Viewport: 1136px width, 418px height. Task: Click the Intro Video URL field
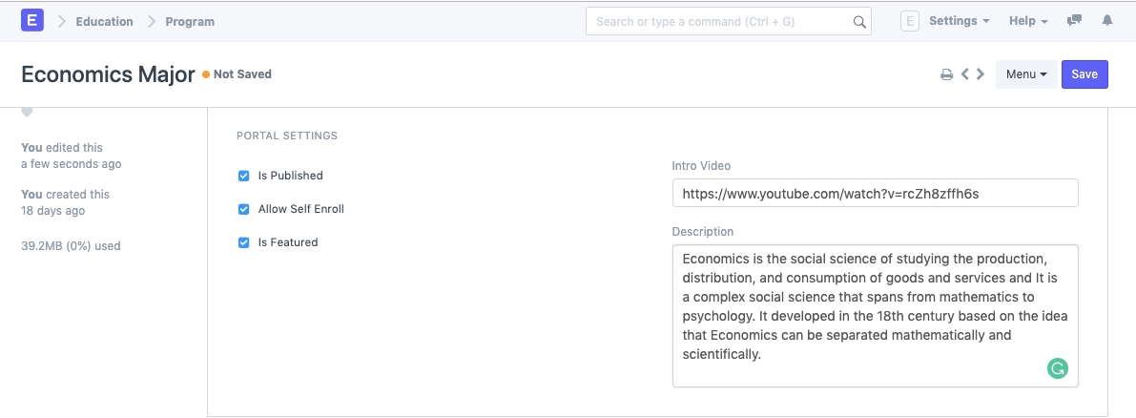[875, 193]
